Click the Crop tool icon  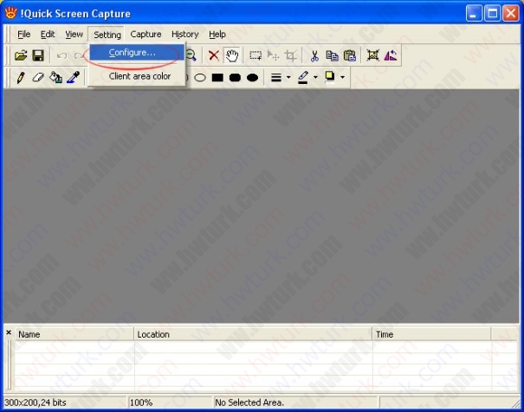pyautogui.click(x=290, y=55)
